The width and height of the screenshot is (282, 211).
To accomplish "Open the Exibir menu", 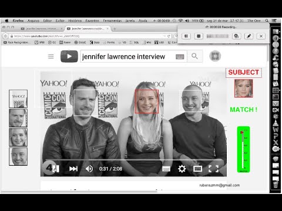I will point(60,21).
